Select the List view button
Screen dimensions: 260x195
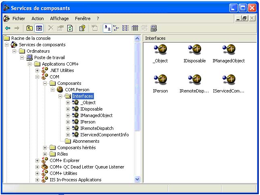click(x=125, y=28)
